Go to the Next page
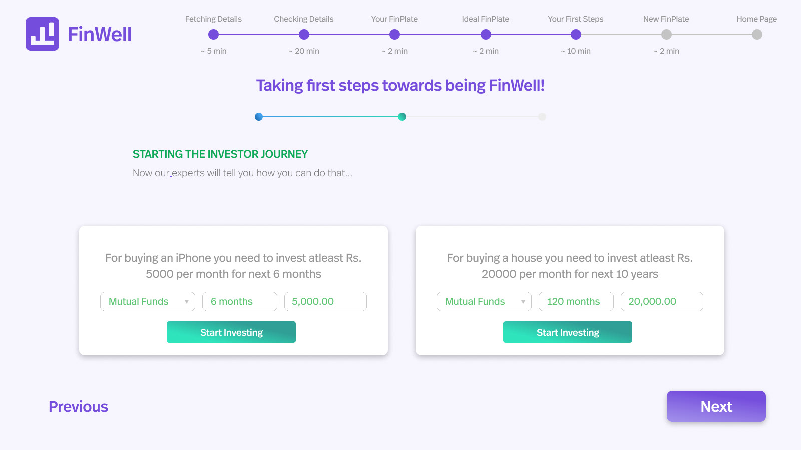Image resolution: width=801 pixels, height=450 pixels. [716, 406]
